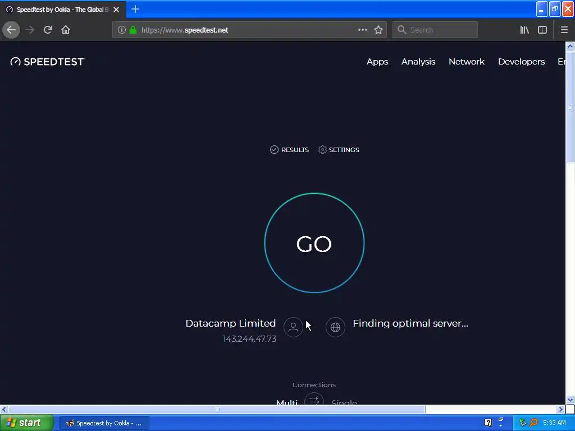This screenshot has width=575, height=431.
Task: Click the vertical scrollbar thumb
Action: [x=570, y=107]
